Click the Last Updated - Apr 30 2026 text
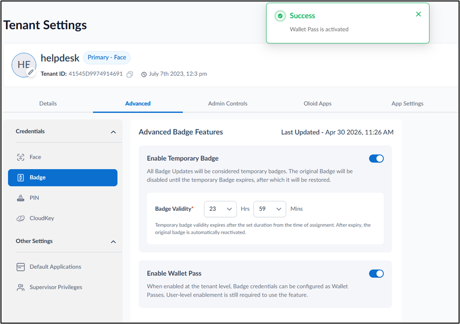This screenshot has width=460, height=324. click(337, 133)
